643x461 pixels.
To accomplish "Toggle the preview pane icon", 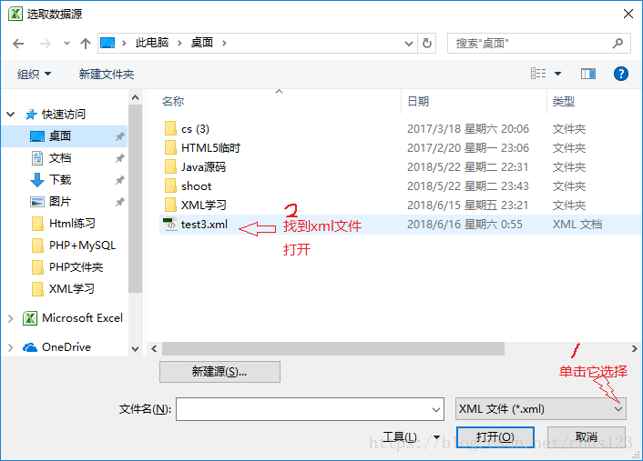I will click(588, 74).
